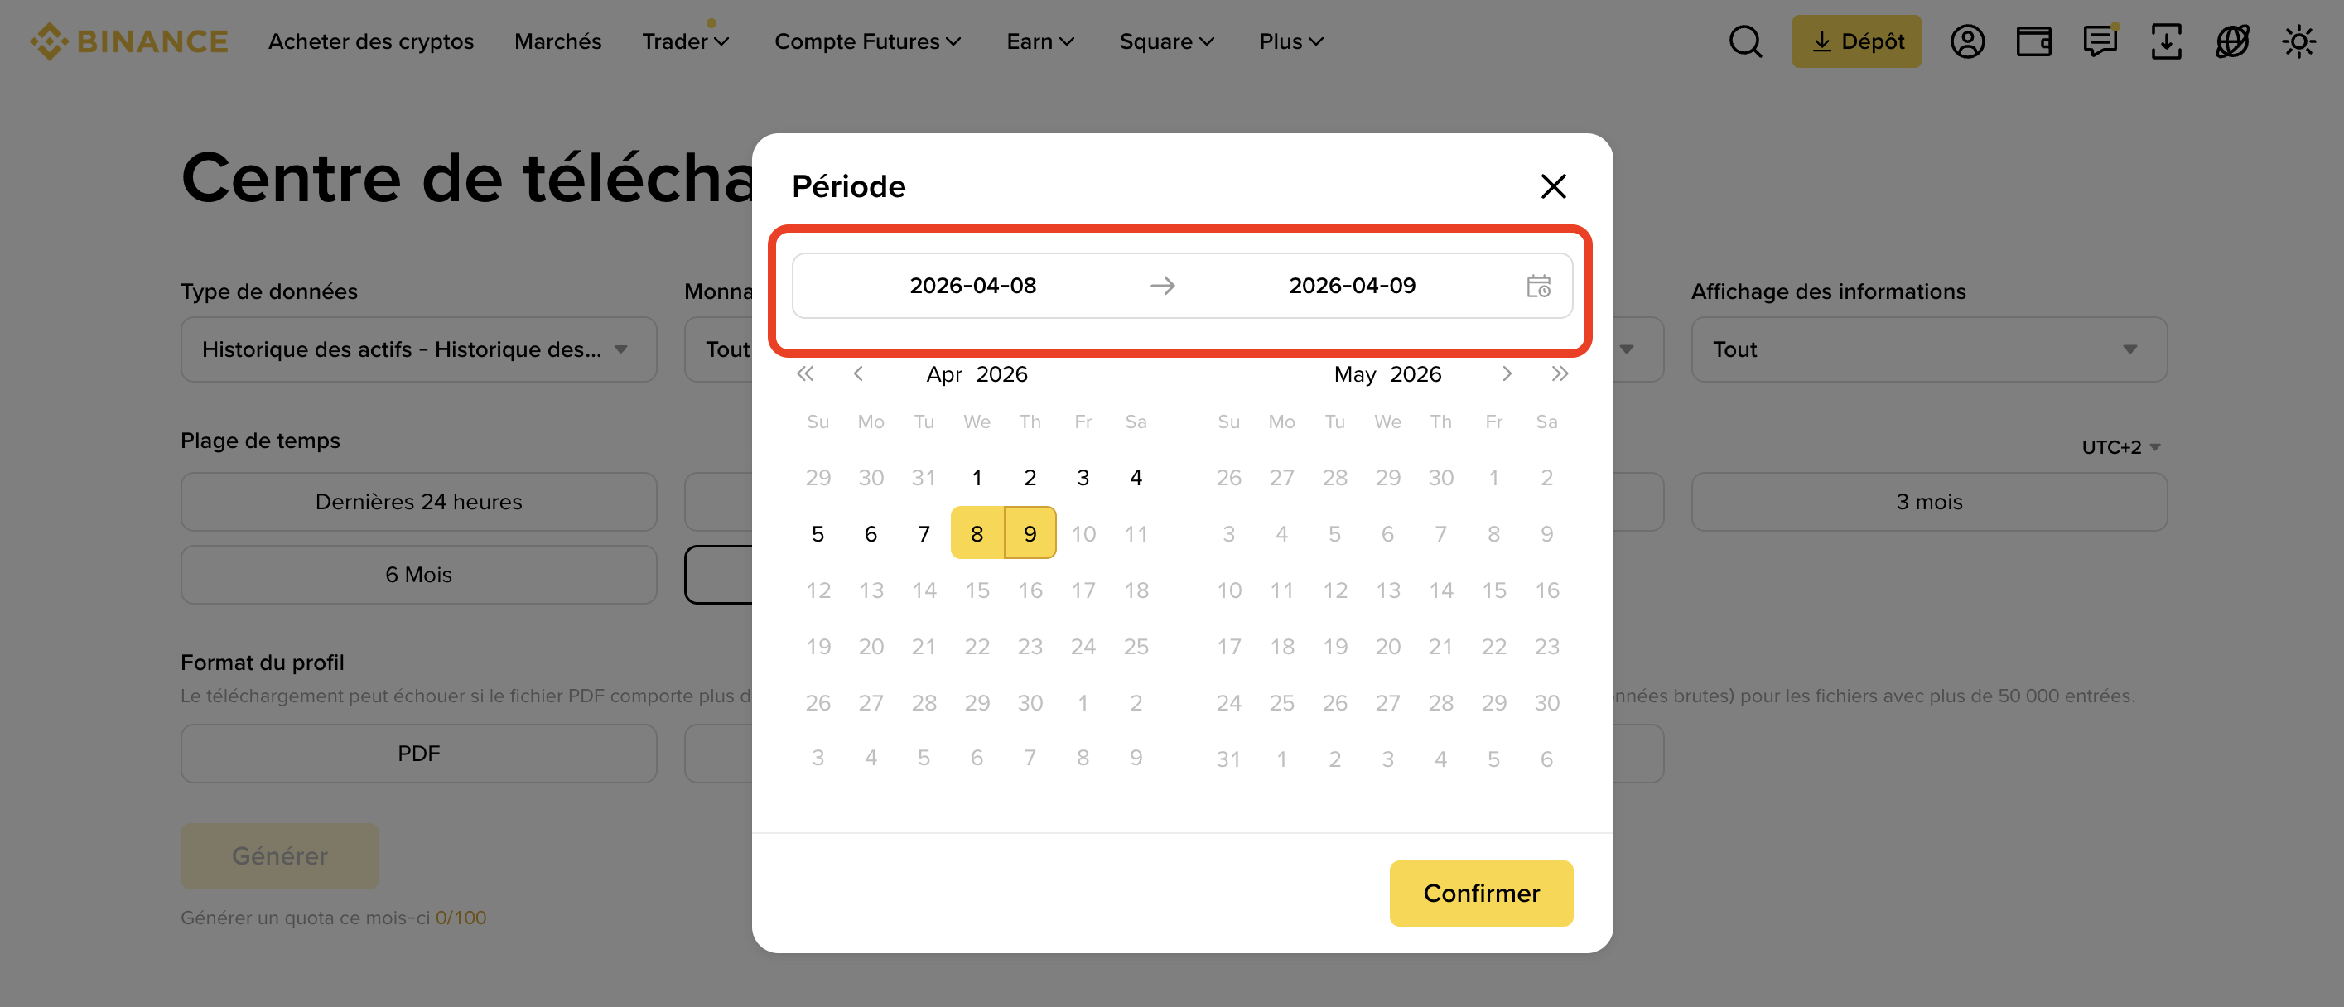
Task: Jump forward one year in calendar
Action: (x=1560, y=373)
